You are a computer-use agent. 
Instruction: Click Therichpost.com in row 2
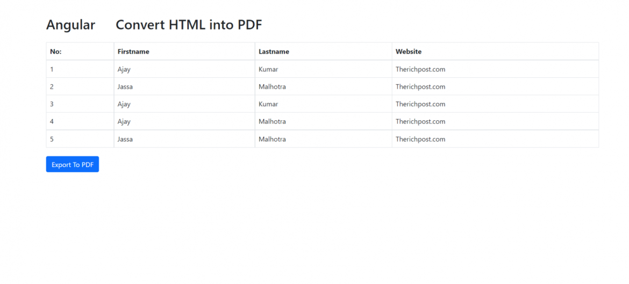point(420,86)
